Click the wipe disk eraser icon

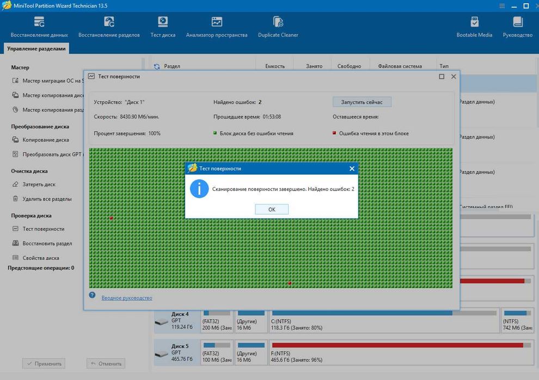pyautogui.click(x=15, y=184)
